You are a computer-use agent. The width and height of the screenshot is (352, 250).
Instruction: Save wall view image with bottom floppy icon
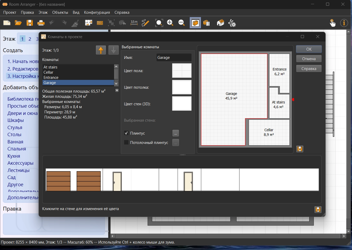tap(318, 210)
